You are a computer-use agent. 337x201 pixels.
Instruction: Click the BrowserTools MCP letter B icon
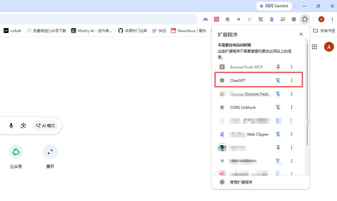(222, 67)
